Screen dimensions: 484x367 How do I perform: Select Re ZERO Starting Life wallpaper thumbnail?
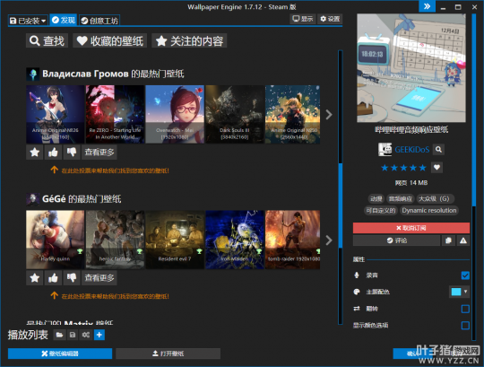tap(115, 114)
